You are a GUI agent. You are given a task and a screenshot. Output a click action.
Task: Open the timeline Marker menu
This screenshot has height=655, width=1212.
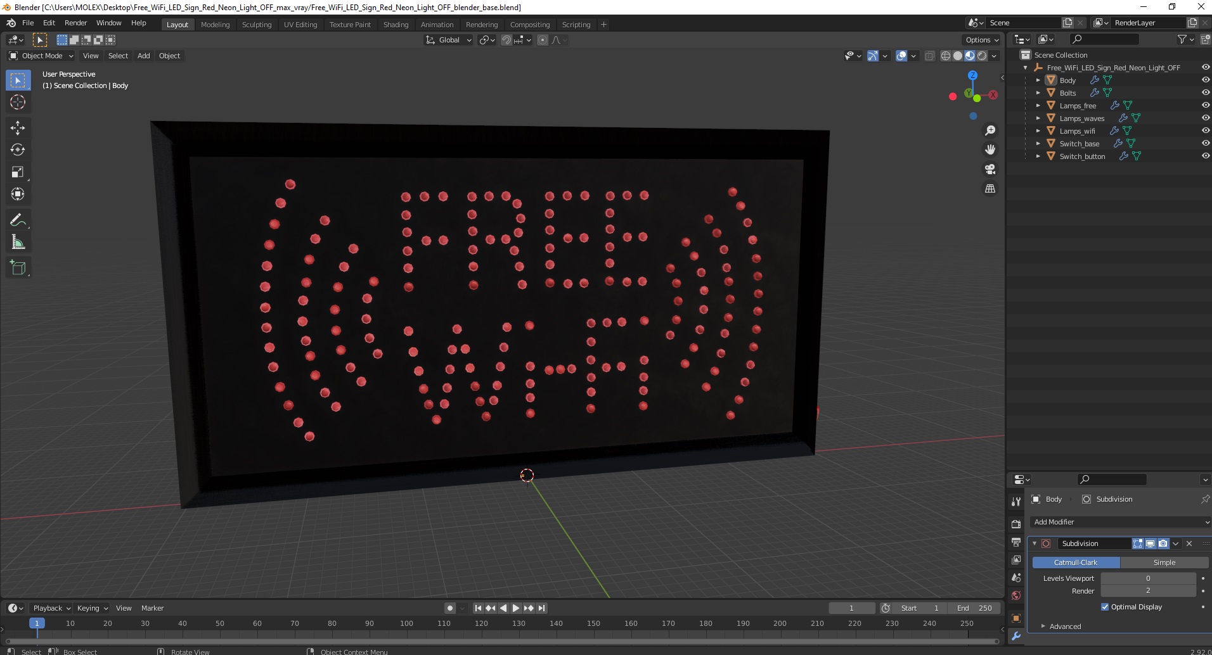click(152, 608)
